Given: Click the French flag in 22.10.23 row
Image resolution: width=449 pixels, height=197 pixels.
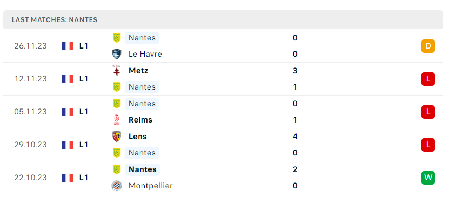Looking at the screenshot, I should 68,178.
